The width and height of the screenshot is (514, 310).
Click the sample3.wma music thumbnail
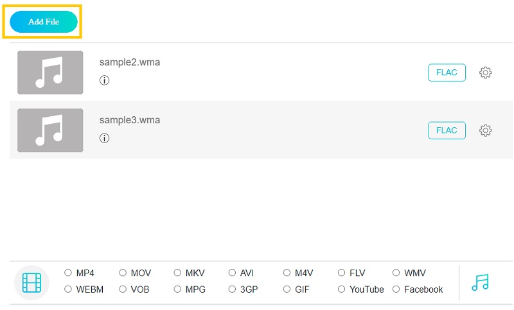(50, 130)
